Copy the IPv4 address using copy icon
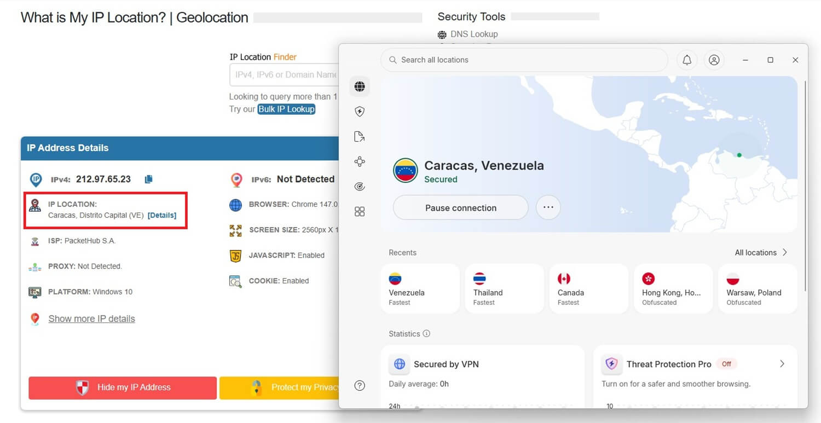821x423 pixels. [148, 179]
